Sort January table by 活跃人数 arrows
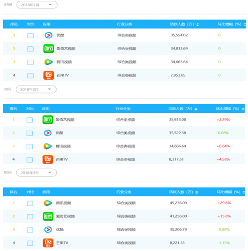This screenshot has width=248, height=251. coord(197,24)
